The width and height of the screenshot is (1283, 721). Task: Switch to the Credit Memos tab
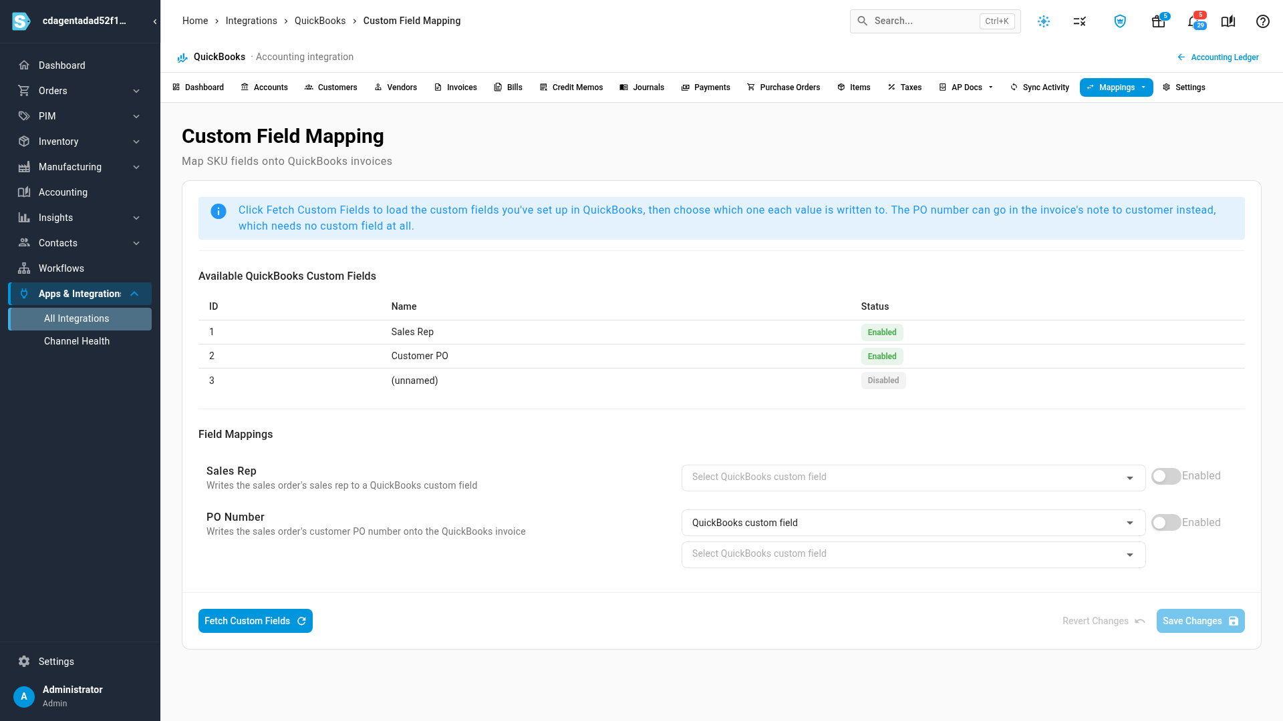pyautogui.click(x=571, y=87)
